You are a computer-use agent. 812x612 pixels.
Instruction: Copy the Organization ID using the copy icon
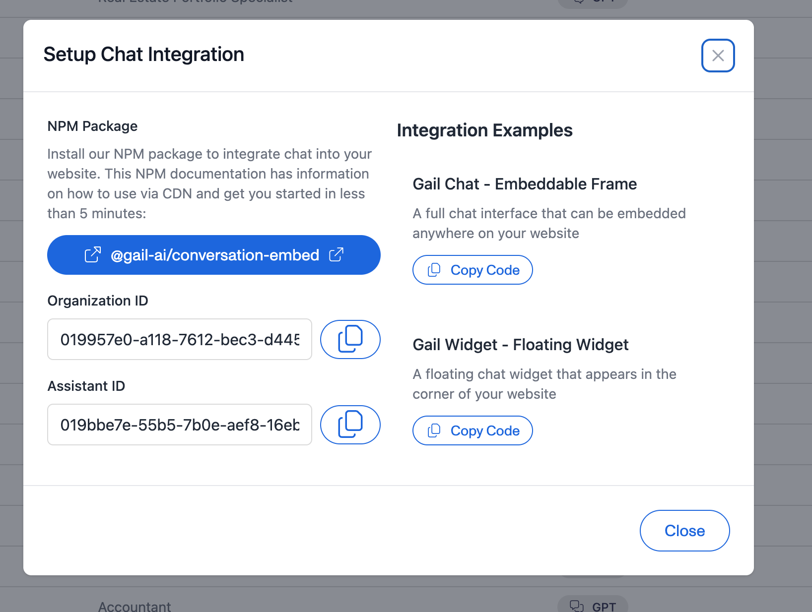tap(350, 339)
